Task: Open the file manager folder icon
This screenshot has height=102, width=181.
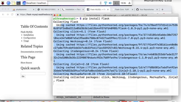Action: coord(14,3)
